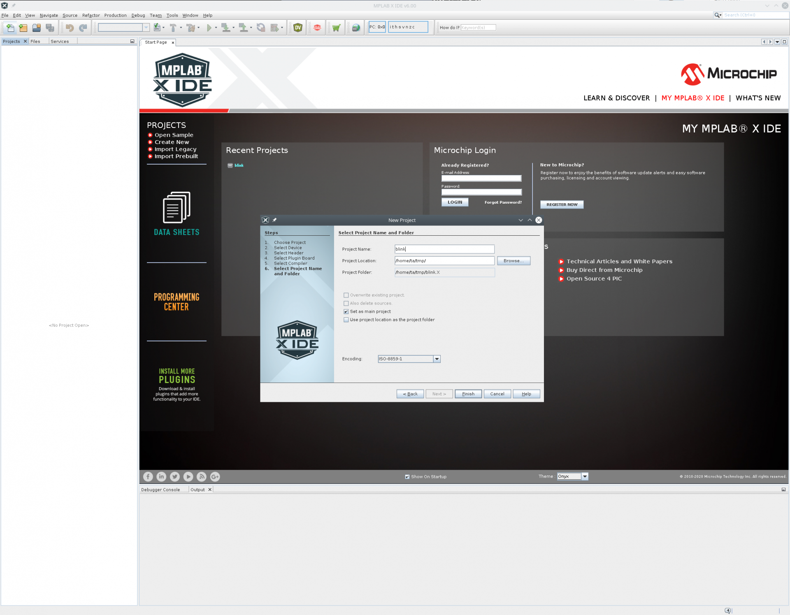Open the Google Plus social icon
The image size is (790, 615).
(x=215, y=476)
